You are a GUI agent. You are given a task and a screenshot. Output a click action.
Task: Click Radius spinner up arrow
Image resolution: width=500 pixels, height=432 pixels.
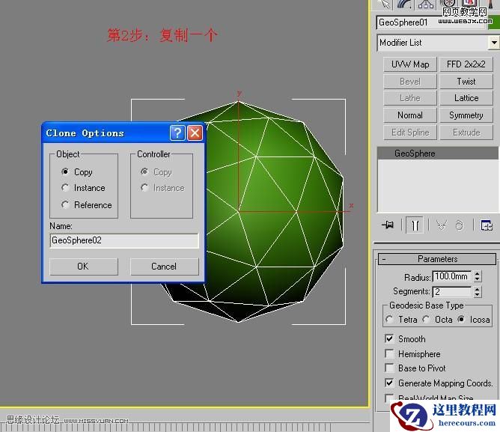(477, 273)
